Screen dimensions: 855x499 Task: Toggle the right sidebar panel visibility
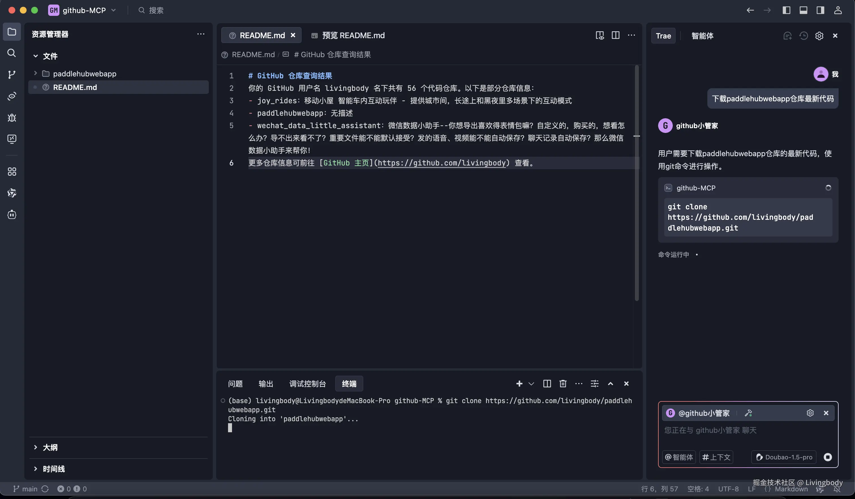[x=820, y=10]
